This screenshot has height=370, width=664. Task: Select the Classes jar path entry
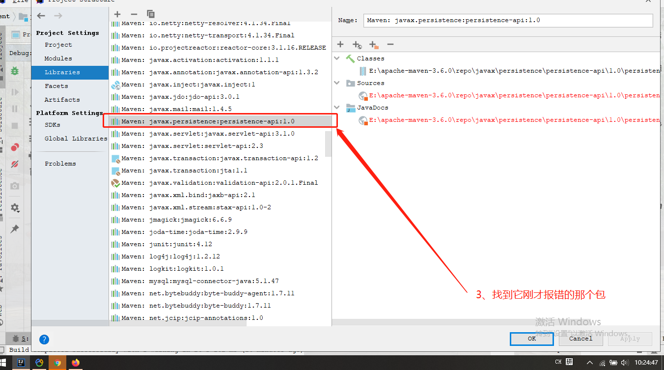click(509, 71)
